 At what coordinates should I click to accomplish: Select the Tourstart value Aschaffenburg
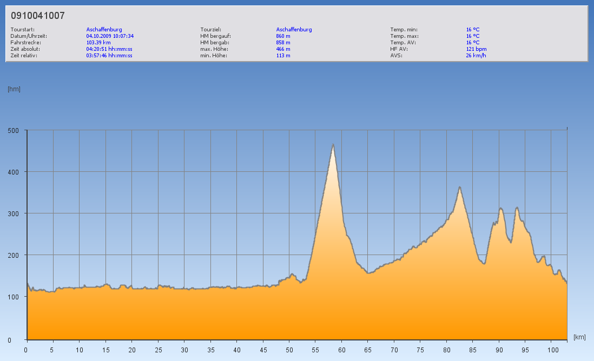(x=104, y=30)
